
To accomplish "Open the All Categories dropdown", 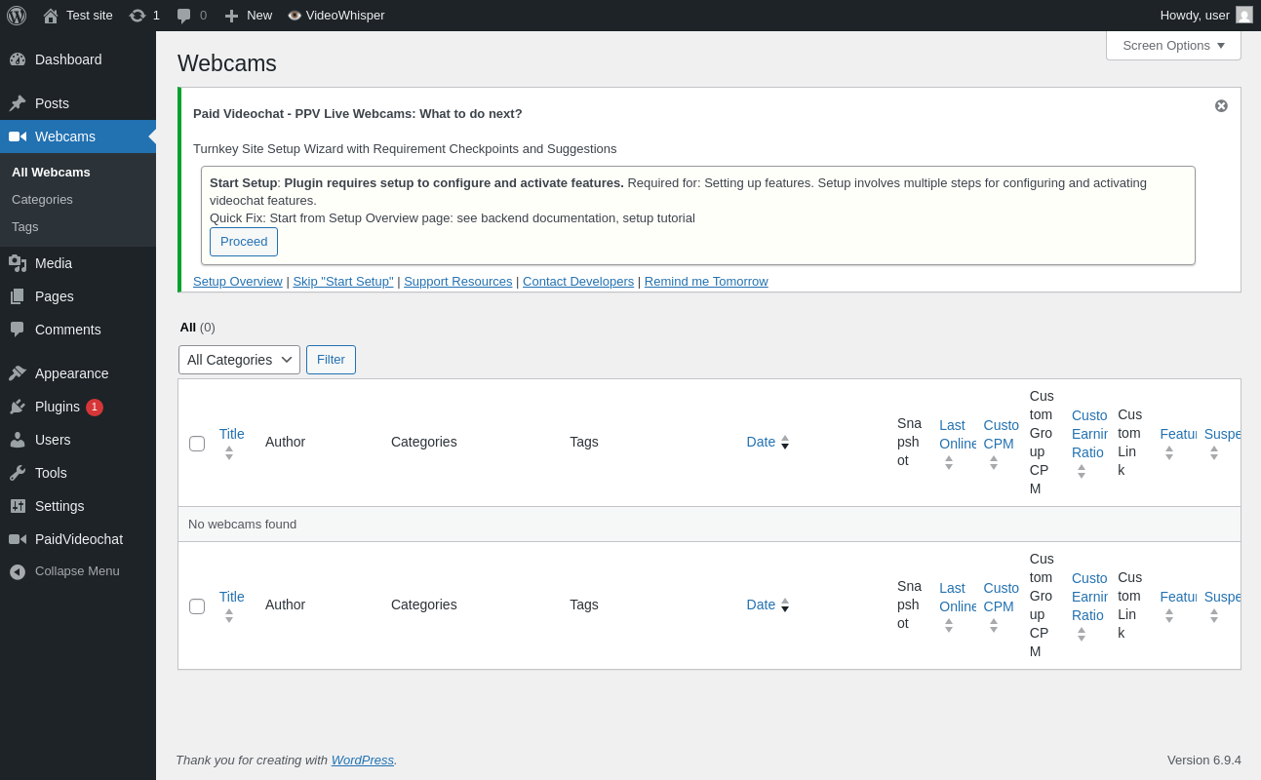I will (239, 360).
